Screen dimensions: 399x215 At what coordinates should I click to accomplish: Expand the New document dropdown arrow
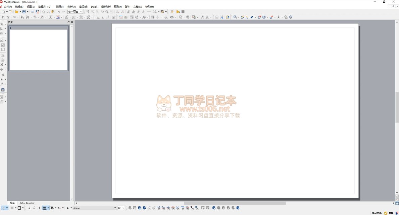point(7,12)
